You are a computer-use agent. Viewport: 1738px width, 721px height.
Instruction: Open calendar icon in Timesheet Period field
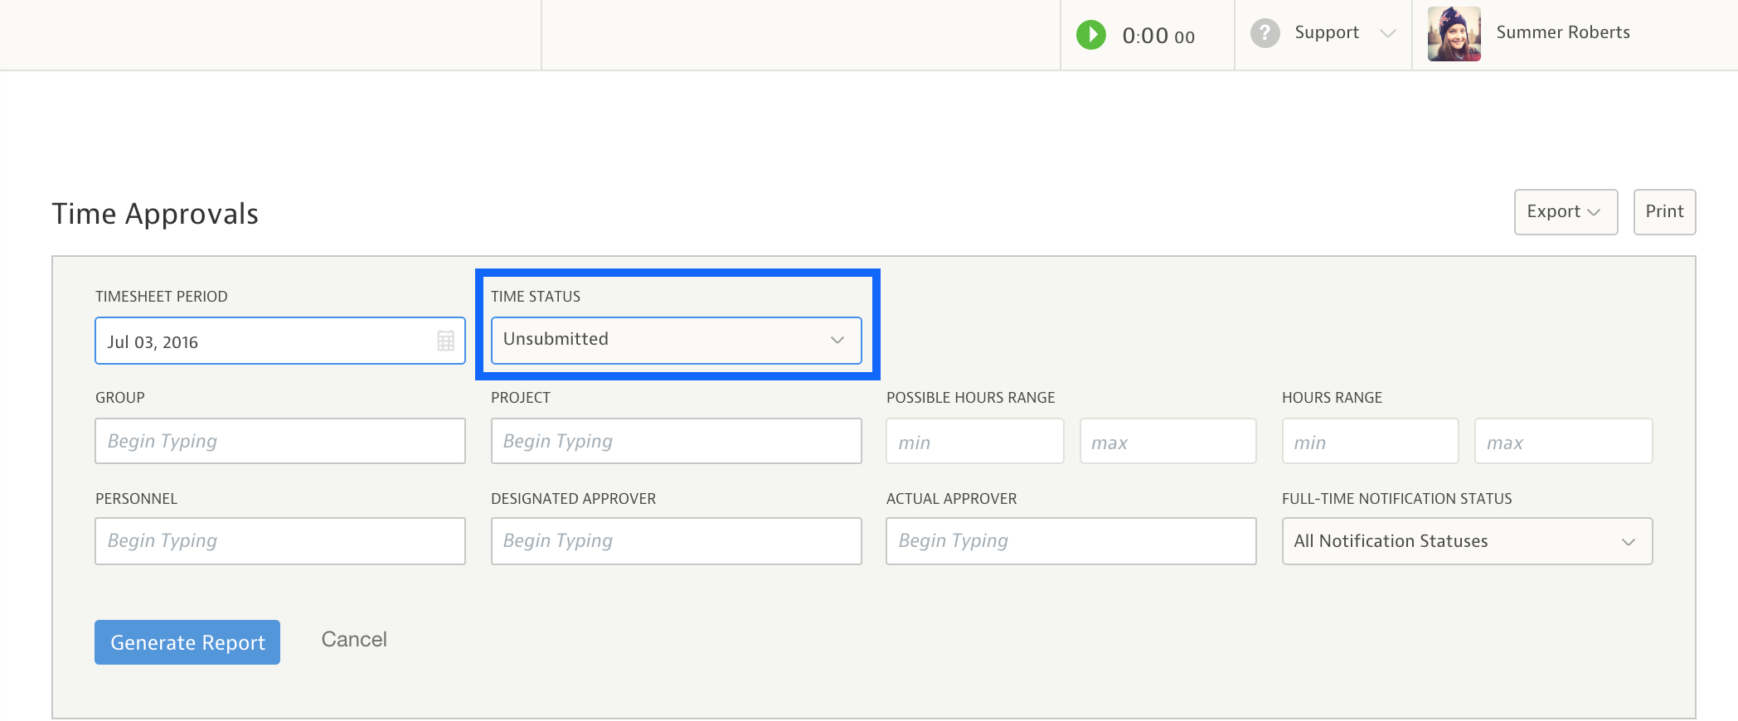click(445, 341)
